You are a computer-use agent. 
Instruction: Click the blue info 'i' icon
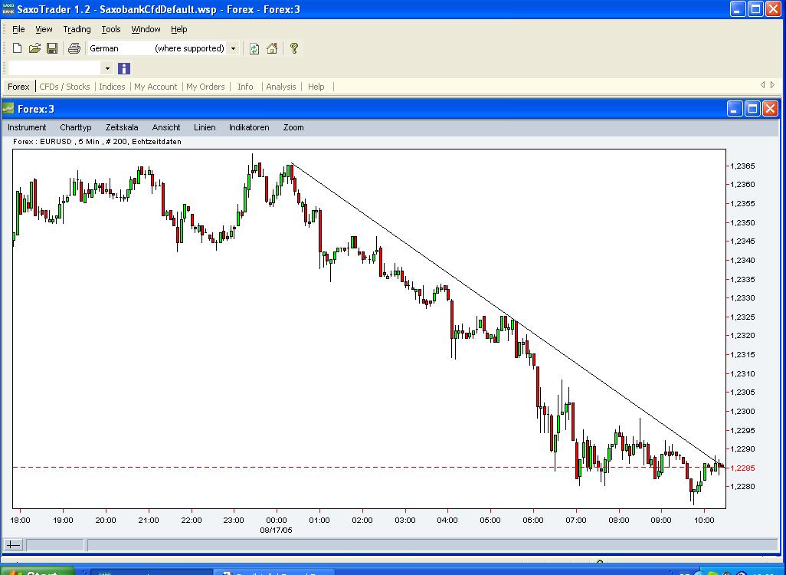124,68
